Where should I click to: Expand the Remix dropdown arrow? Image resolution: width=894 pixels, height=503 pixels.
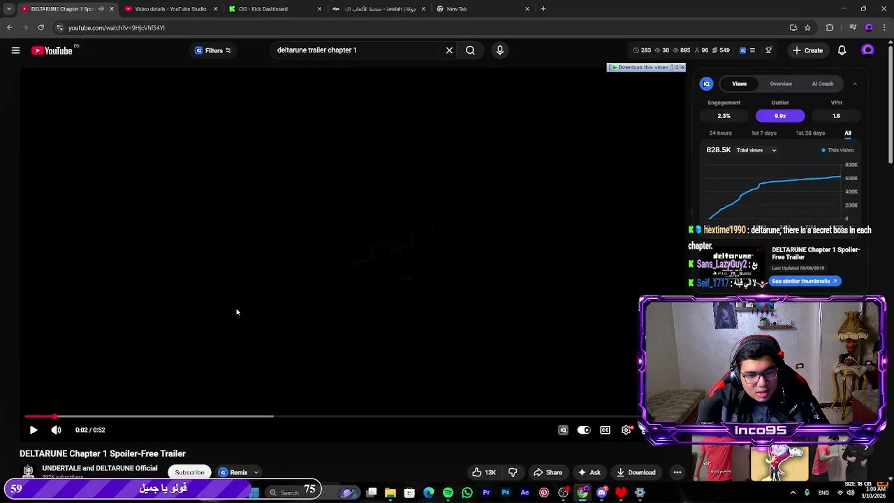coord(256,473)
